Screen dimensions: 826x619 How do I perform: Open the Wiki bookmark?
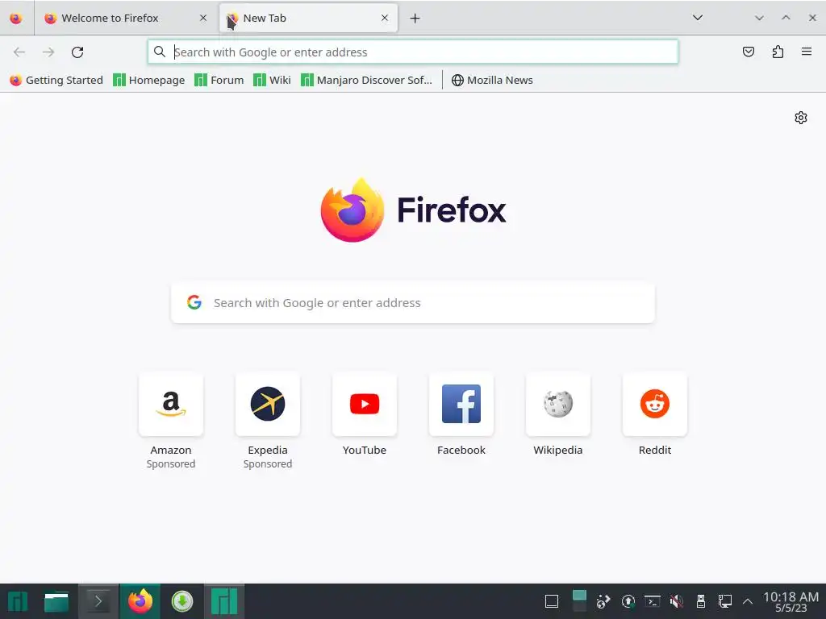273,80
